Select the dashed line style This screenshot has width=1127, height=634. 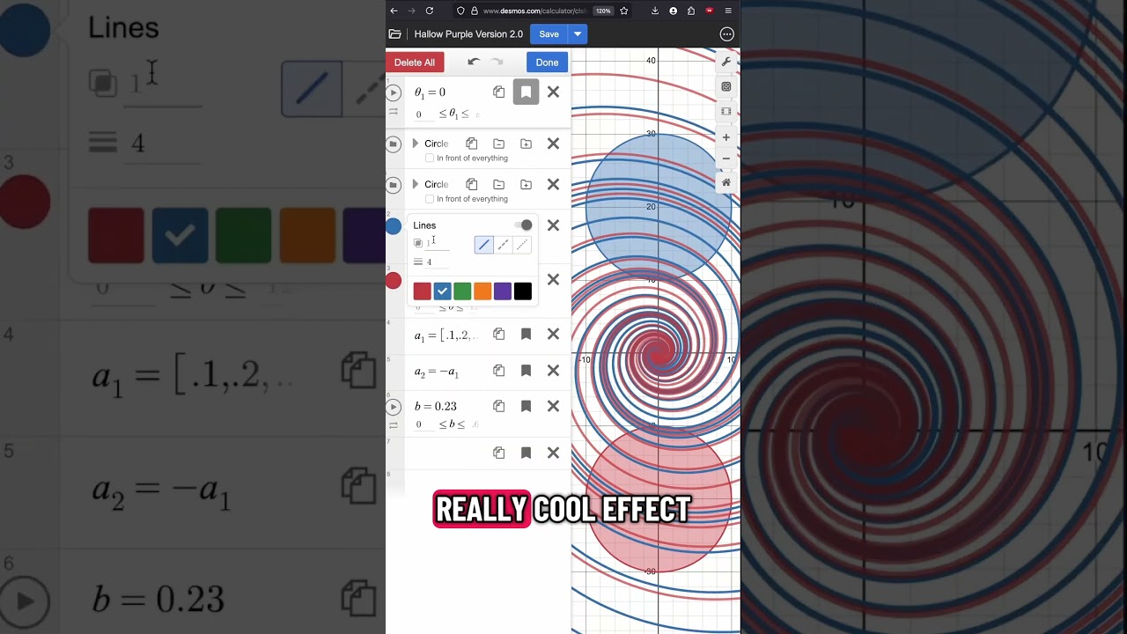(503, 245)
